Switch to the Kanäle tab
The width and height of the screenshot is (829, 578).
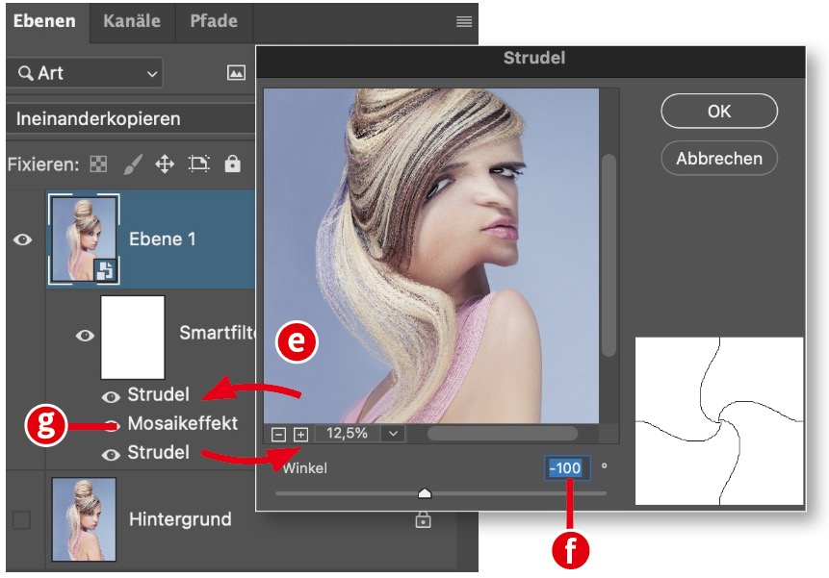pos(132,21)
